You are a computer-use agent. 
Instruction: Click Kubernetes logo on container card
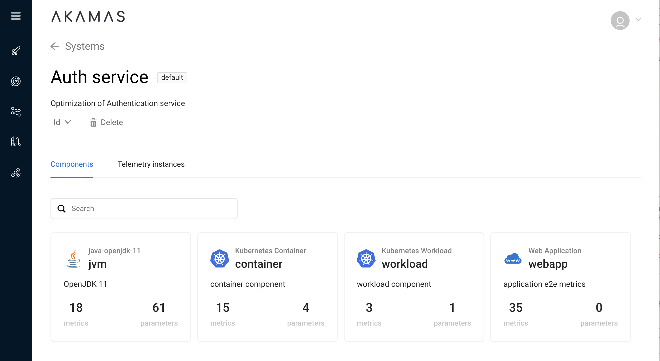(x=219, y=258)
